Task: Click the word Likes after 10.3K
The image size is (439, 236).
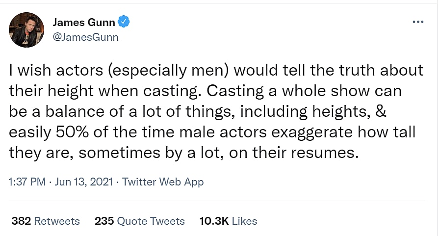Action: pos(244,221)
